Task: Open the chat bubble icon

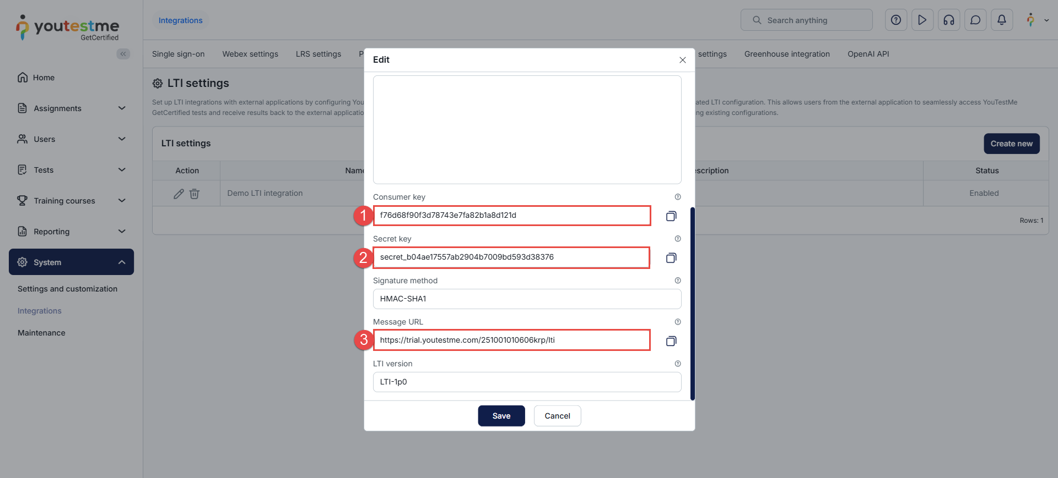Action: 975,20
